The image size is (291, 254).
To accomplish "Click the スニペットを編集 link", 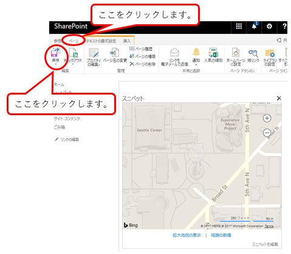I will (x=265, y=244).
